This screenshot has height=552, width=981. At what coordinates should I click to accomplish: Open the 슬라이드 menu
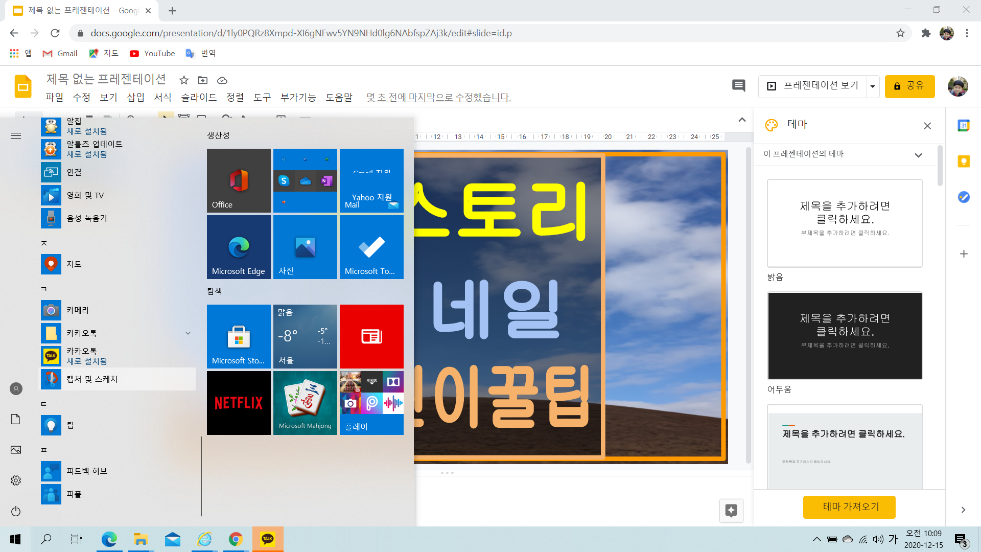(x=199, y=97)
